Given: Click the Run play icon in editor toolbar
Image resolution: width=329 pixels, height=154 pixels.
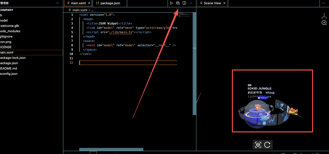Looking at the screenshot, I should (171, 3).
